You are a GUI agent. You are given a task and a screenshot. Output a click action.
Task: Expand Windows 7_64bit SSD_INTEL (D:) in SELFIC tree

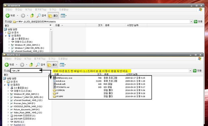tap(8, 97)
